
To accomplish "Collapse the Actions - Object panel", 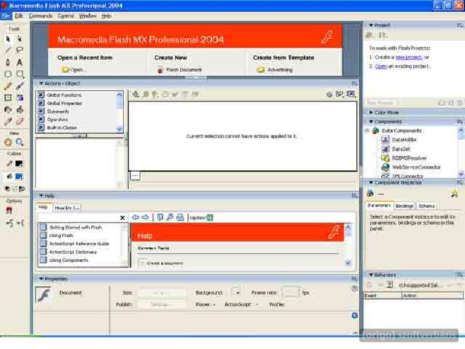I will click(x=41, y=84).
